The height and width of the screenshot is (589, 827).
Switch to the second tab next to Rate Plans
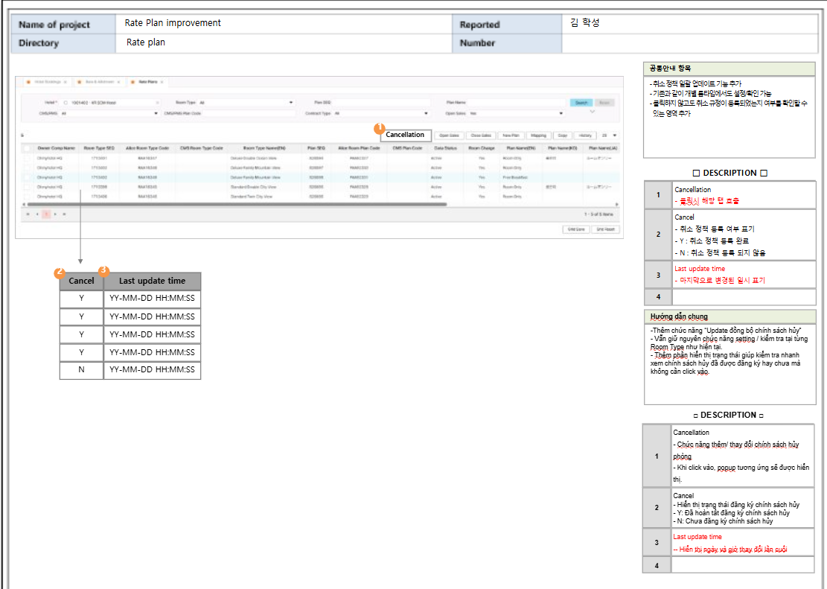coord(98,81)
